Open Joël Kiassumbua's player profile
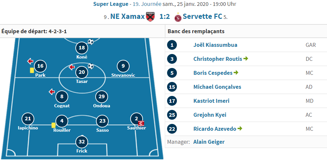This screenshot has height=160, width=327. tap(215, 45)
